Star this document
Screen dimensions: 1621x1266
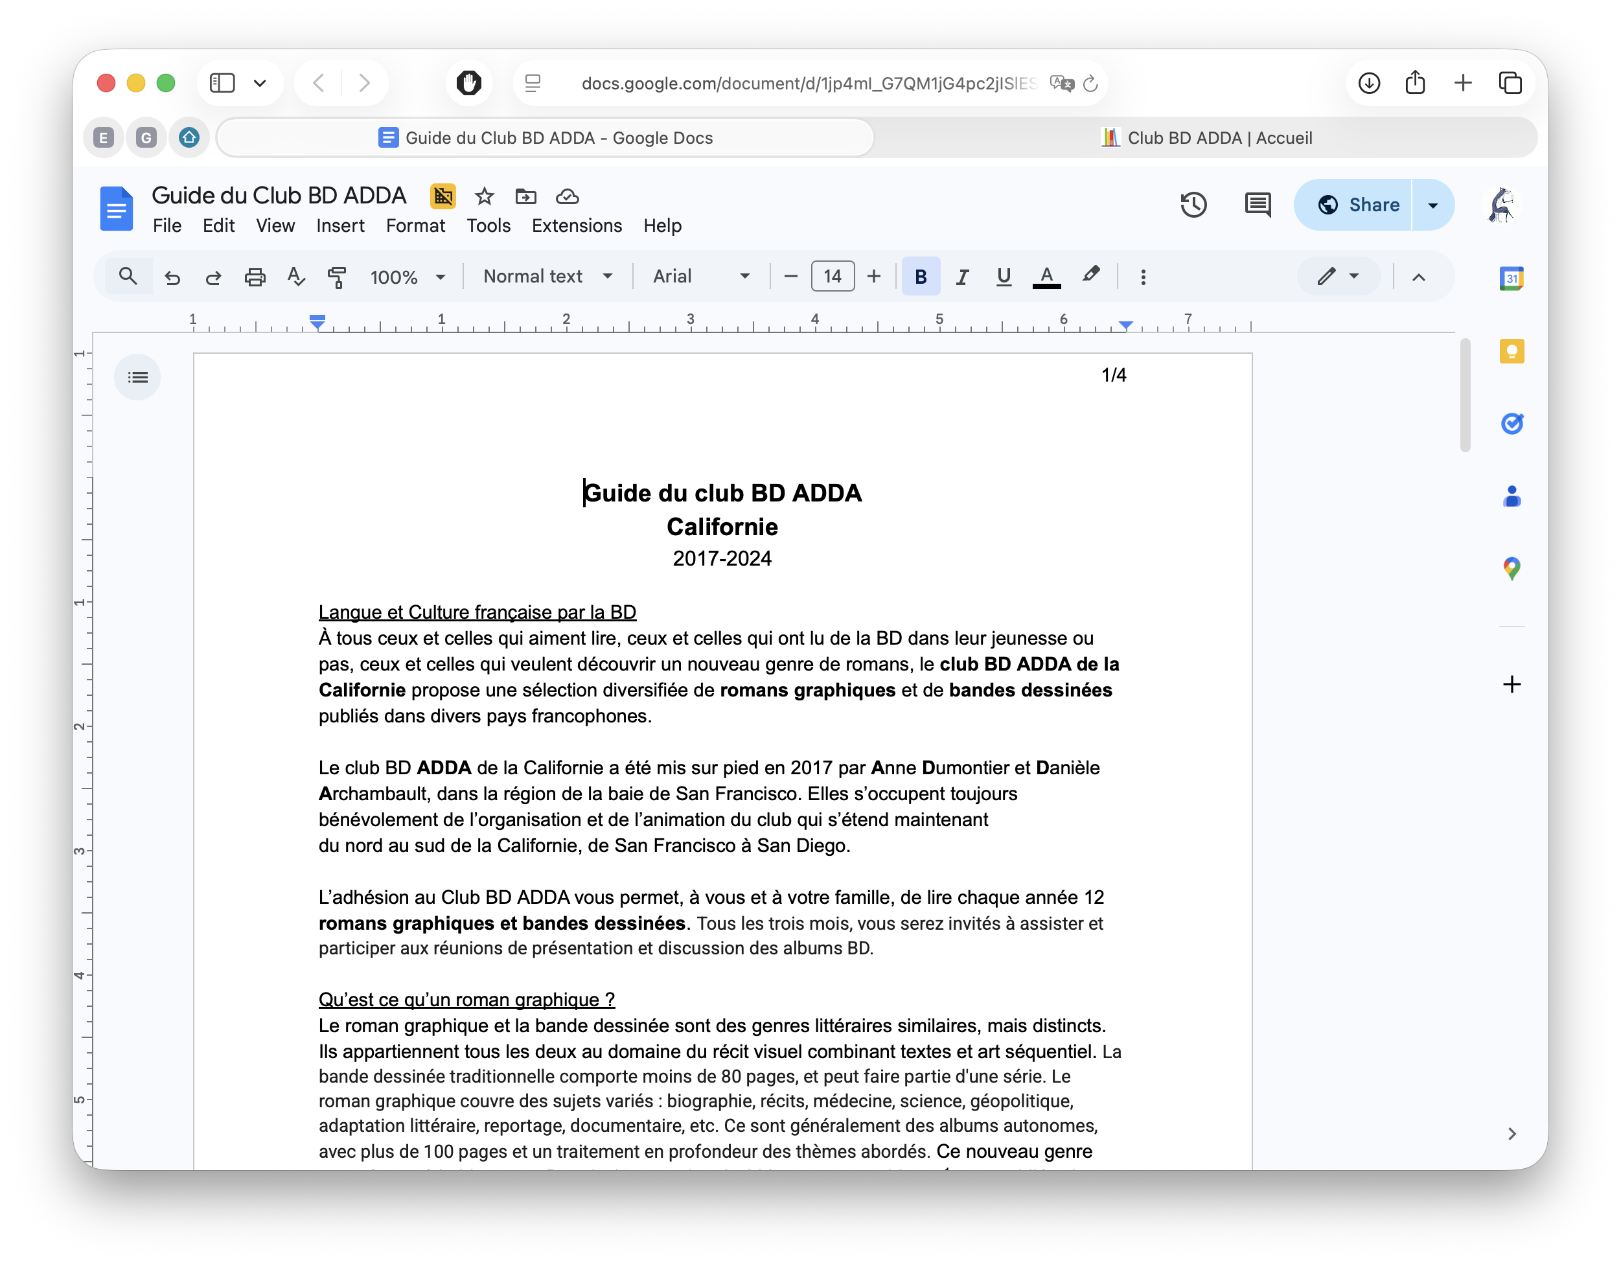click(x=485, y=197)
